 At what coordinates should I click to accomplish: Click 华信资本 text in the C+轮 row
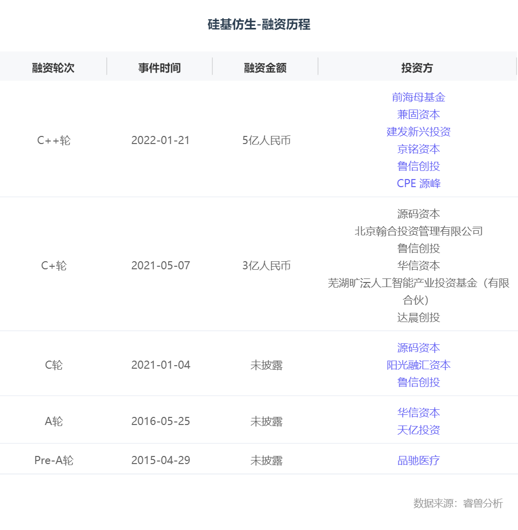(418, 266)
